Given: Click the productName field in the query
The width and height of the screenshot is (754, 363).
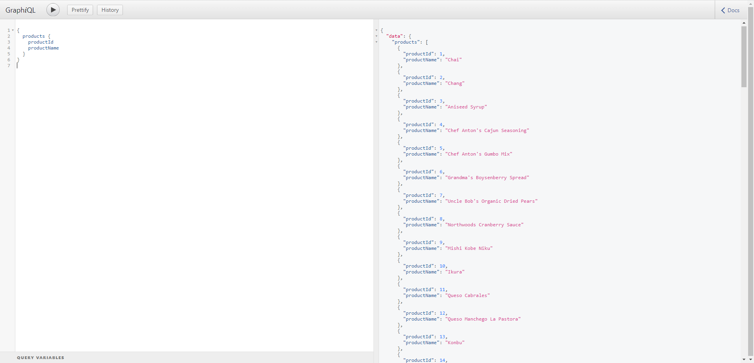Looking at the screenshot, I should 43,48.
